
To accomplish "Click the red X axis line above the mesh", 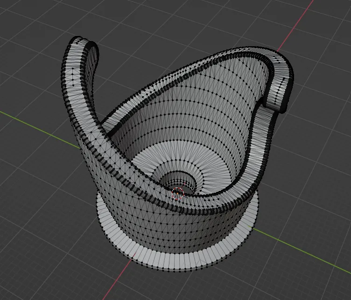I will click(x=299, y=23).
